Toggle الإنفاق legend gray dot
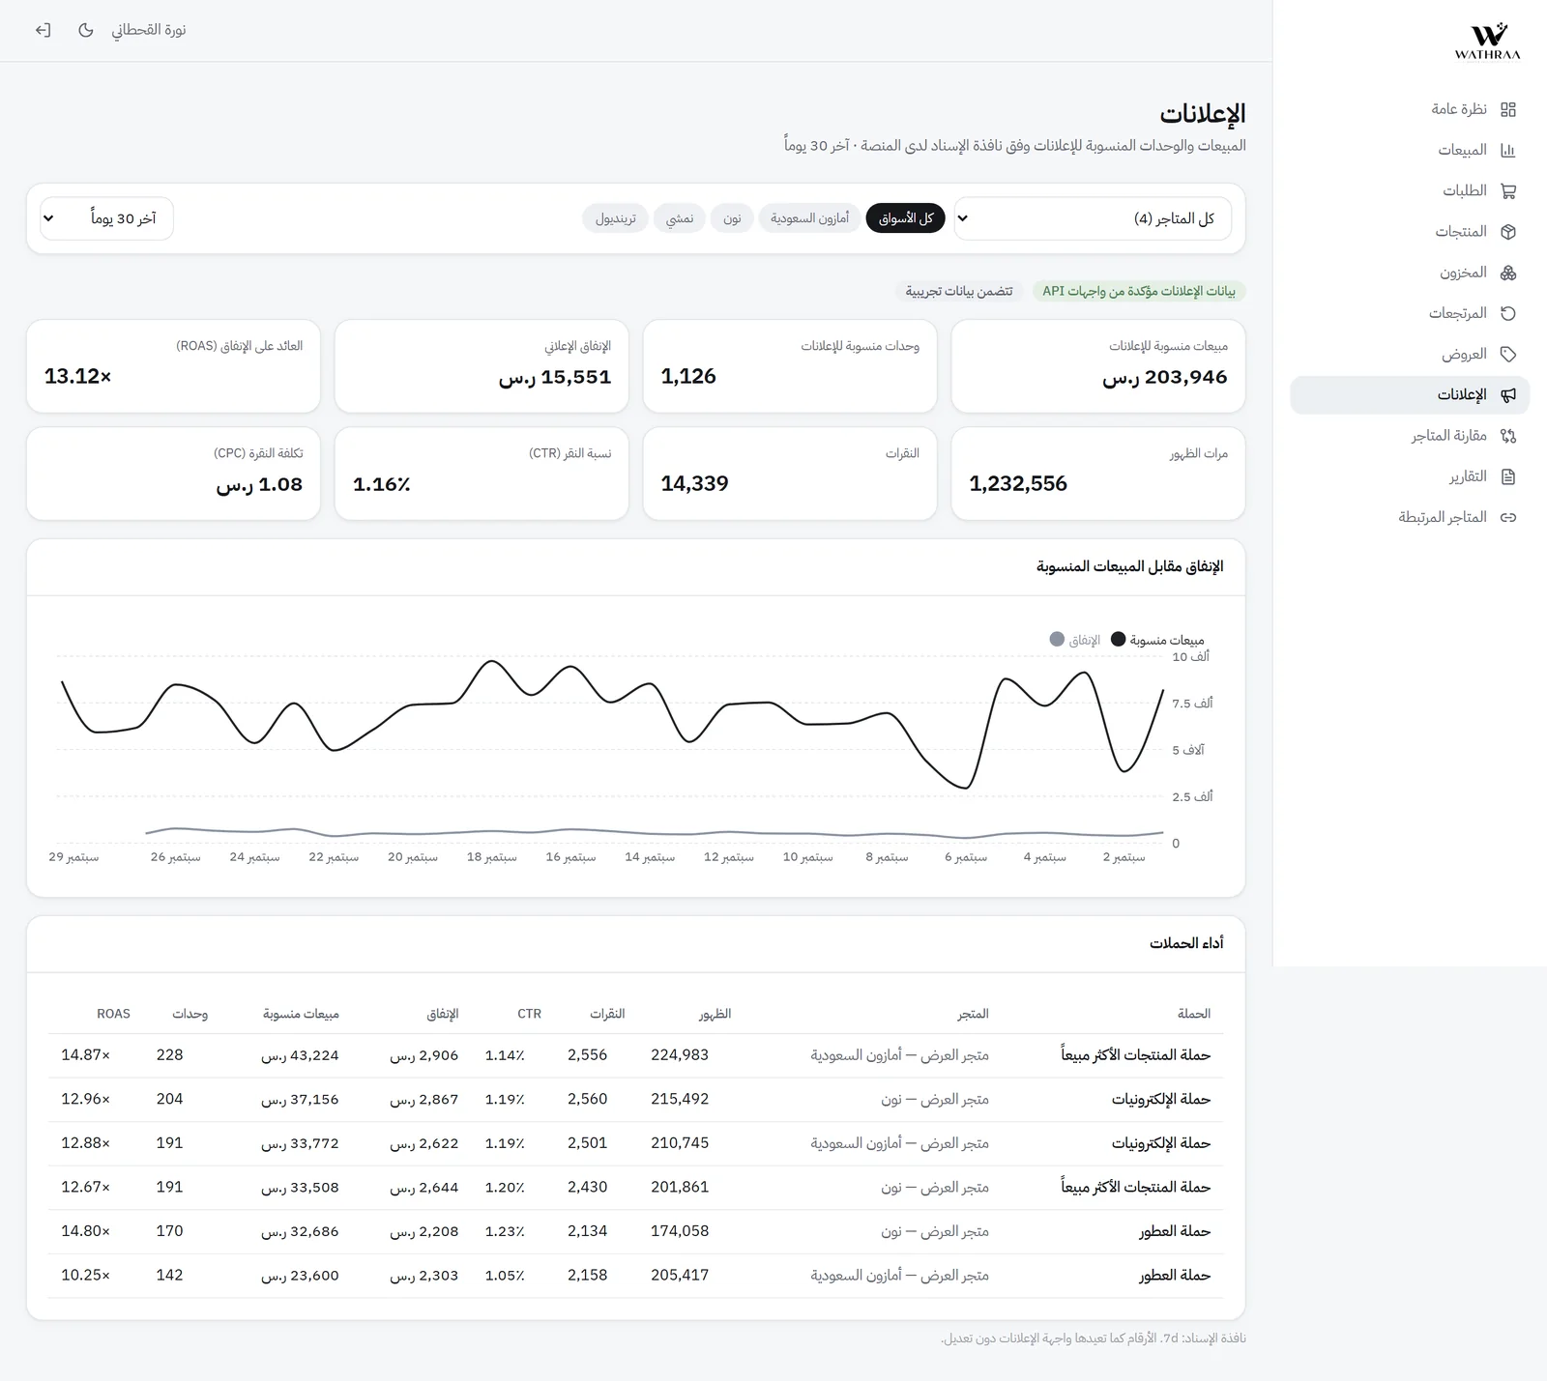 click(1057, 640)
